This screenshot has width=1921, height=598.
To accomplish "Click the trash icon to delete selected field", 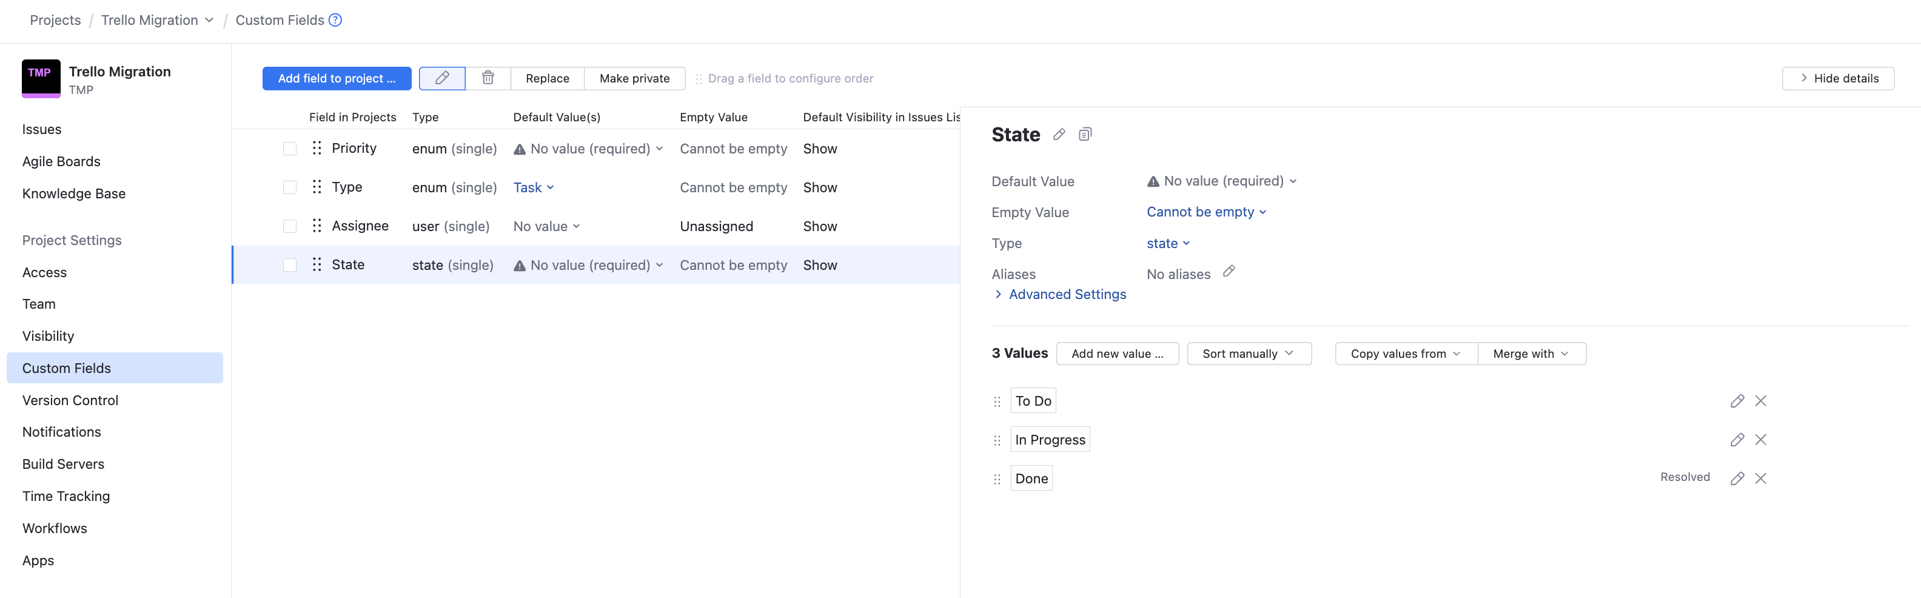I will point(488,78).
